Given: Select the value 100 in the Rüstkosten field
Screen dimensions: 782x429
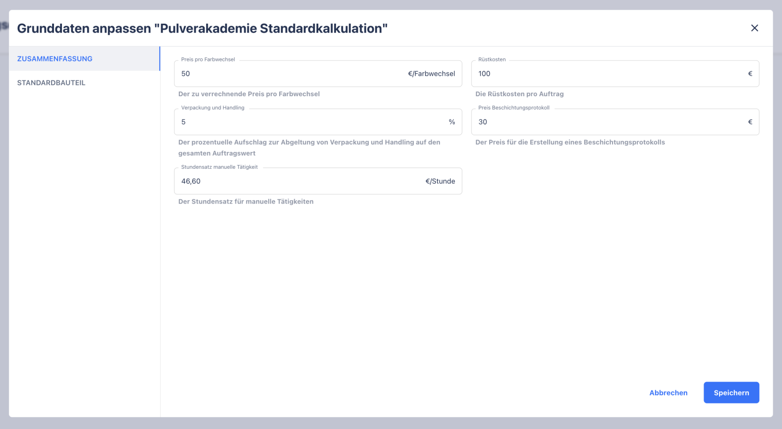Looking at the screenshot, I should click(484, 73).
